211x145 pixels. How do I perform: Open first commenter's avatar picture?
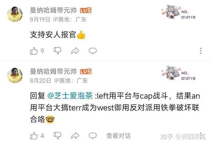(15, 14)
